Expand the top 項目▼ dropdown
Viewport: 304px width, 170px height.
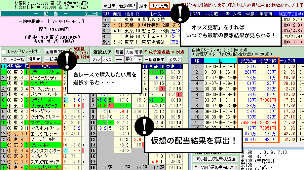[108, 6]
